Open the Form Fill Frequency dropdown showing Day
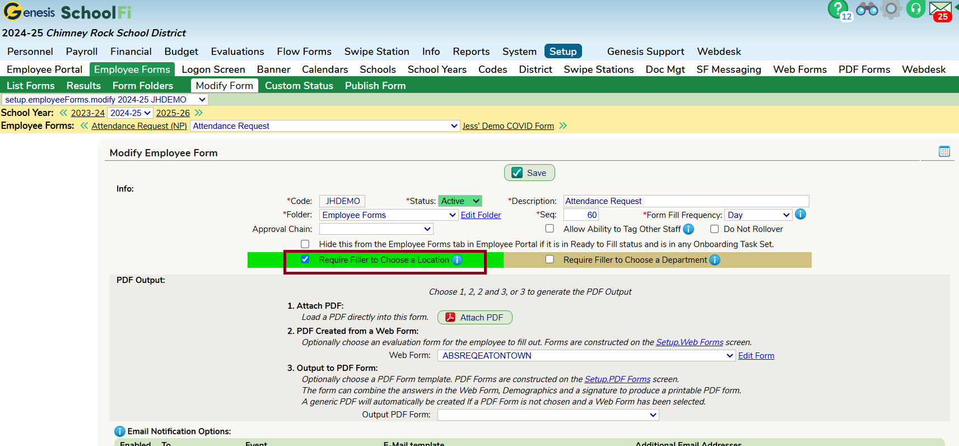959x446 pixels. pos(758,215)
